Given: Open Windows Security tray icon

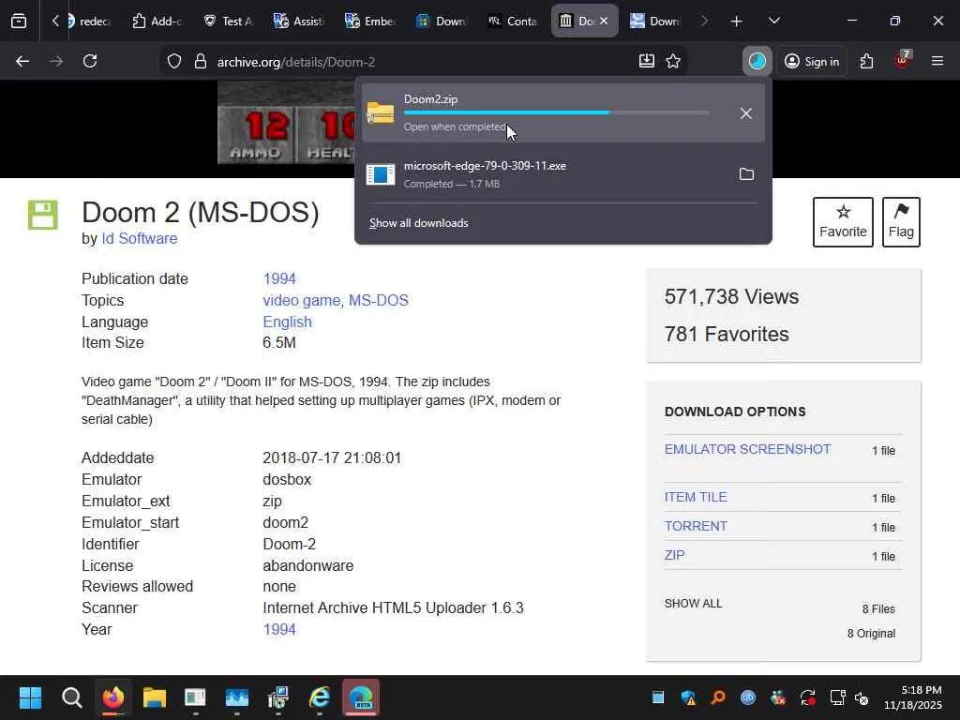Looking at the screenshot, I should [x=688, y=697].
